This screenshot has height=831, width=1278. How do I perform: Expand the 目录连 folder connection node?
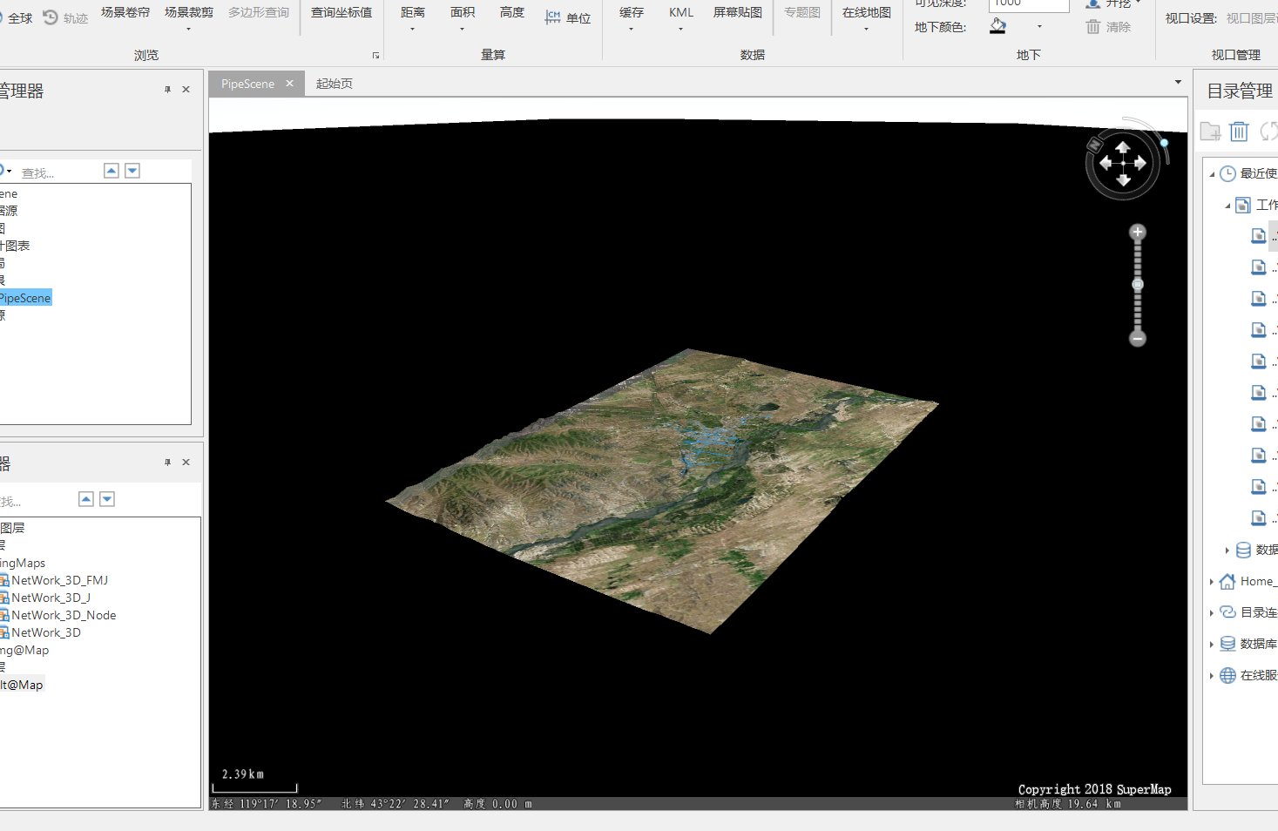(x=1212, y=613)
